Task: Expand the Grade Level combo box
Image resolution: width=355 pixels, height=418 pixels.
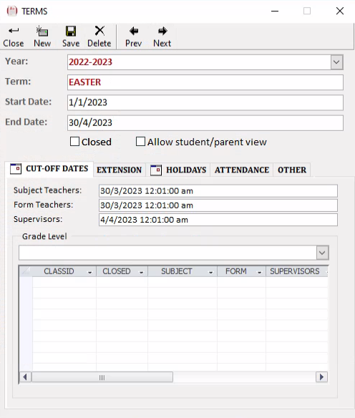Action: tap(322, 253)
